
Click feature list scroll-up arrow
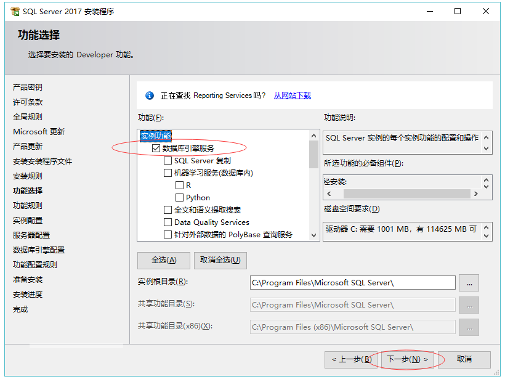click(313, 136)
